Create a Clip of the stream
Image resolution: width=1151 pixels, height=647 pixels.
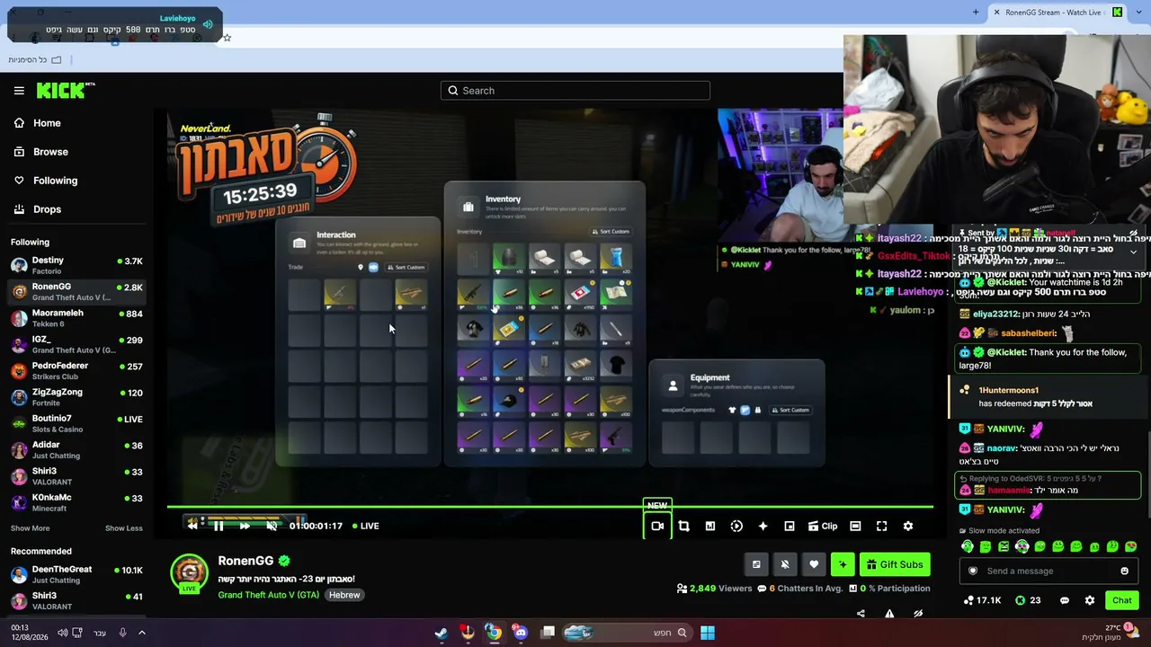[823, 526]
